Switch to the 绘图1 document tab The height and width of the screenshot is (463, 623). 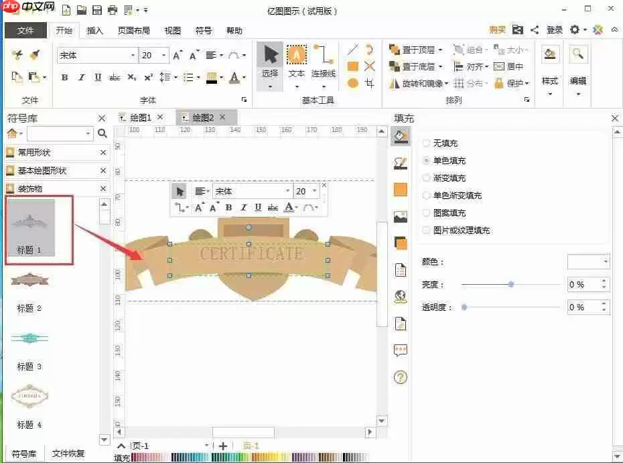[141, 117]
